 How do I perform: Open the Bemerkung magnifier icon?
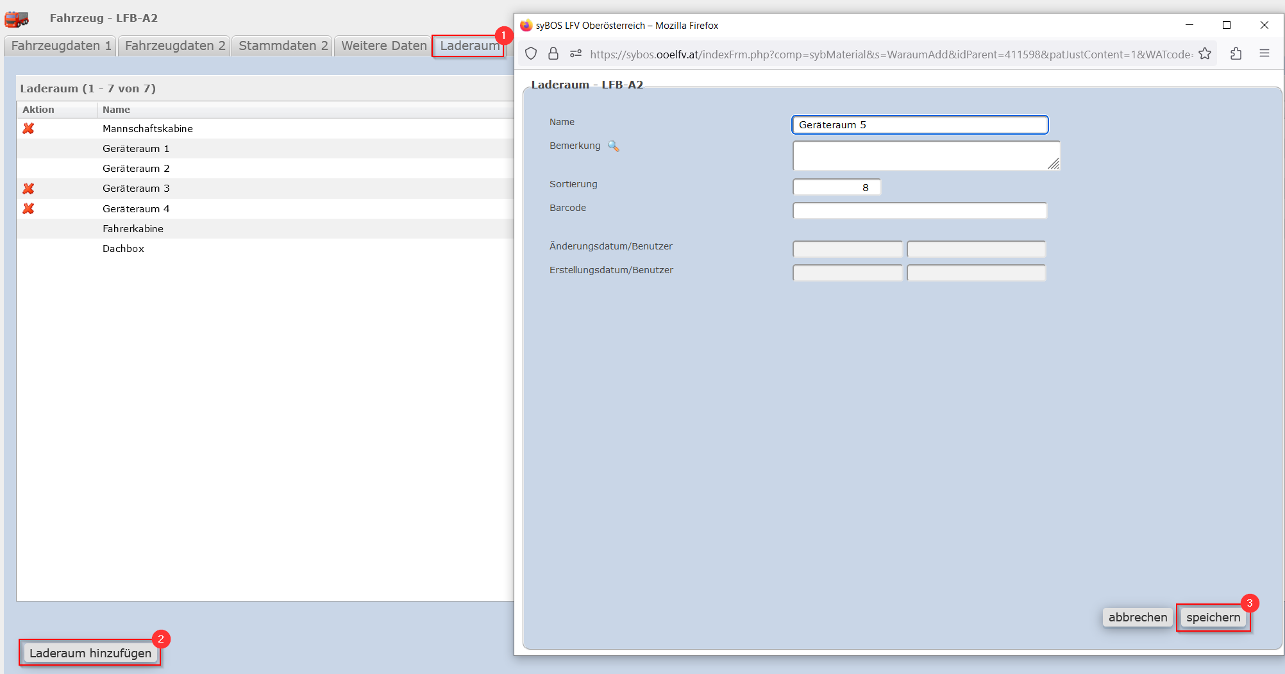coord(614,146)
